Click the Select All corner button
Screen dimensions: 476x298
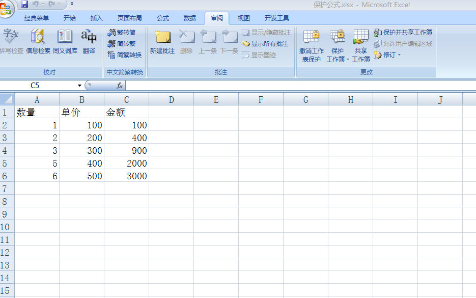click(x=7, y=99)
